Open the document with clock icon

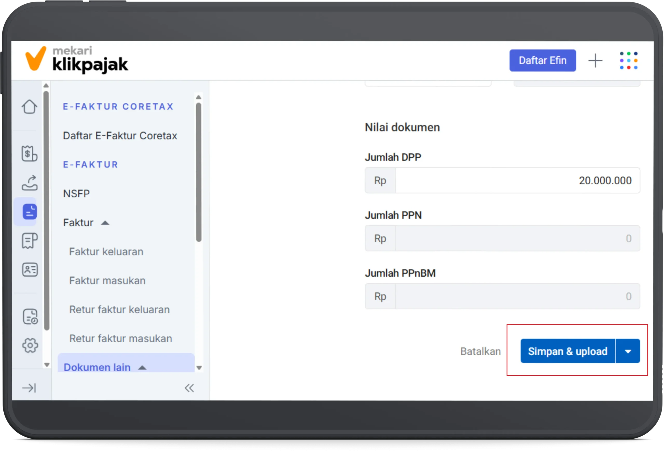tap(30, 316)
